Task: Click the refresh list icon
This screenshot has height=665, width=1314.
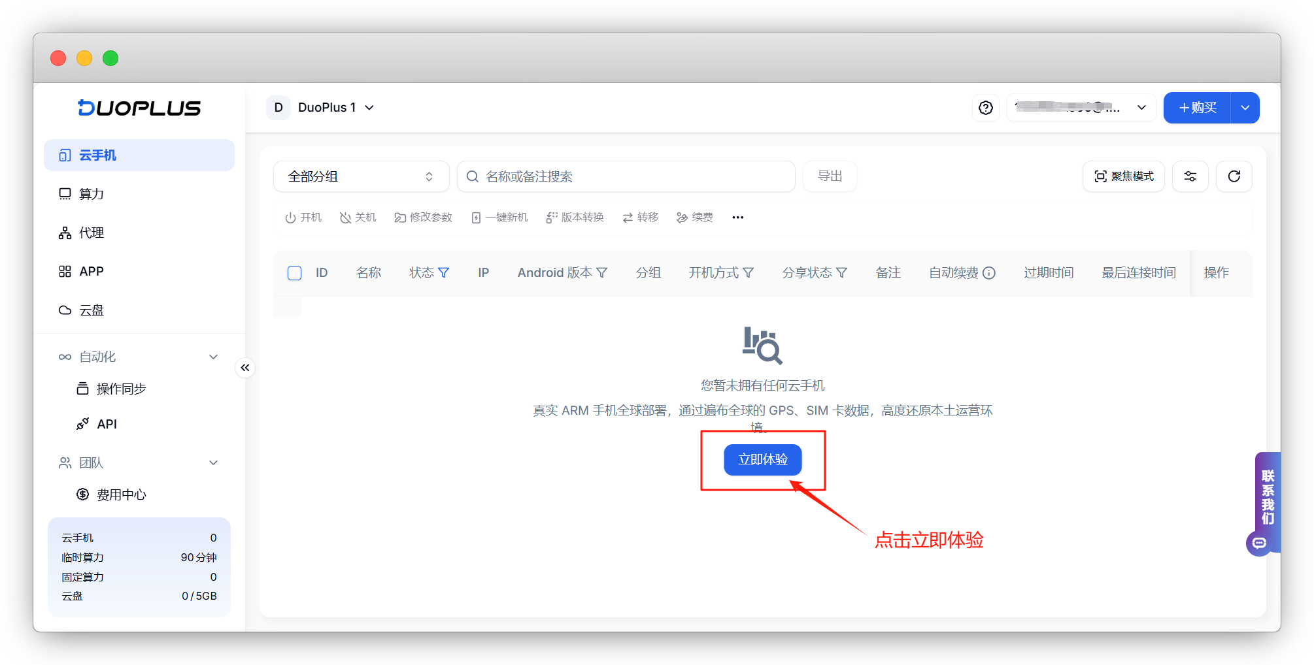Action: pos(1234,176)
